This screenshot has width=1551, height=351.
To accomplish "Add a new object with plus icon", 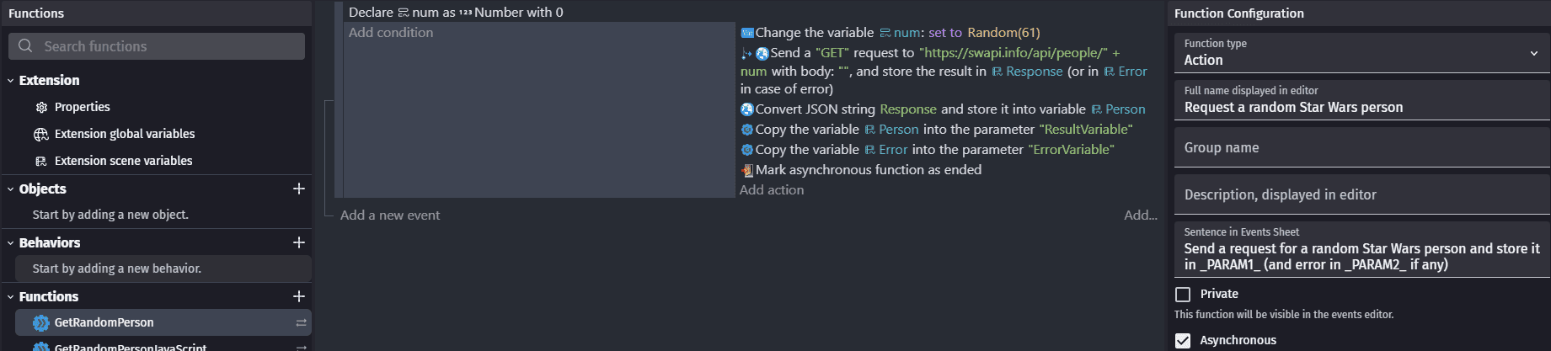I will pos(298,189).
